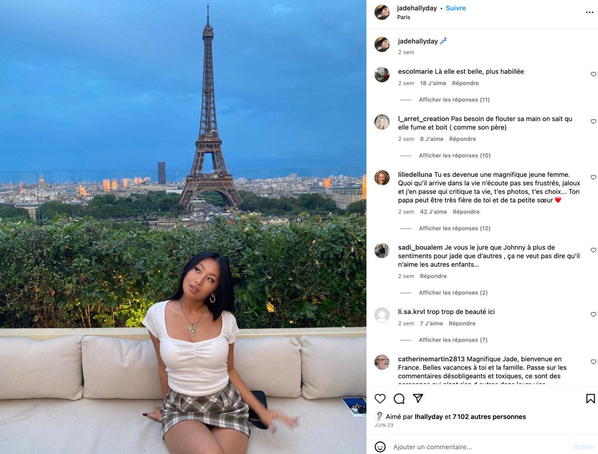Like liliedelluna's comment with the heart
598x454 pixels.
(x=593, y=177)
